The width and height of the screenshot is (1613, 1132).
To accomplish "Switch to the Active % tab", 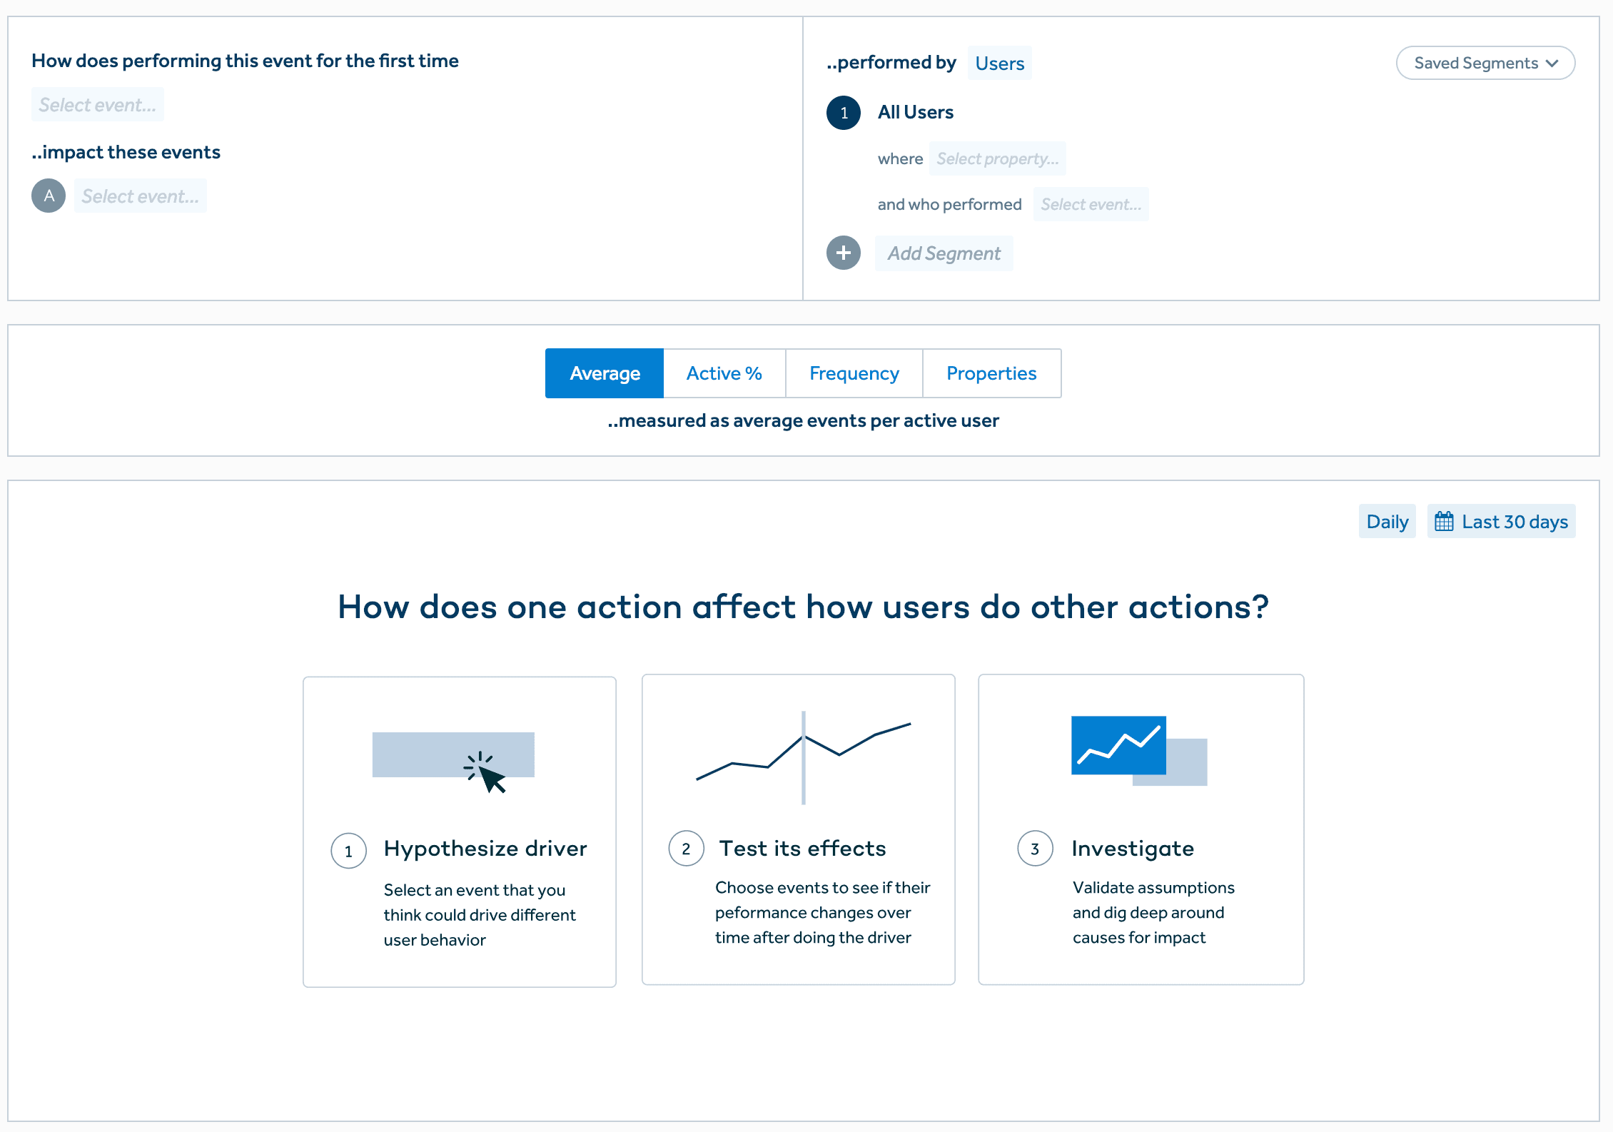I will 724,373.
